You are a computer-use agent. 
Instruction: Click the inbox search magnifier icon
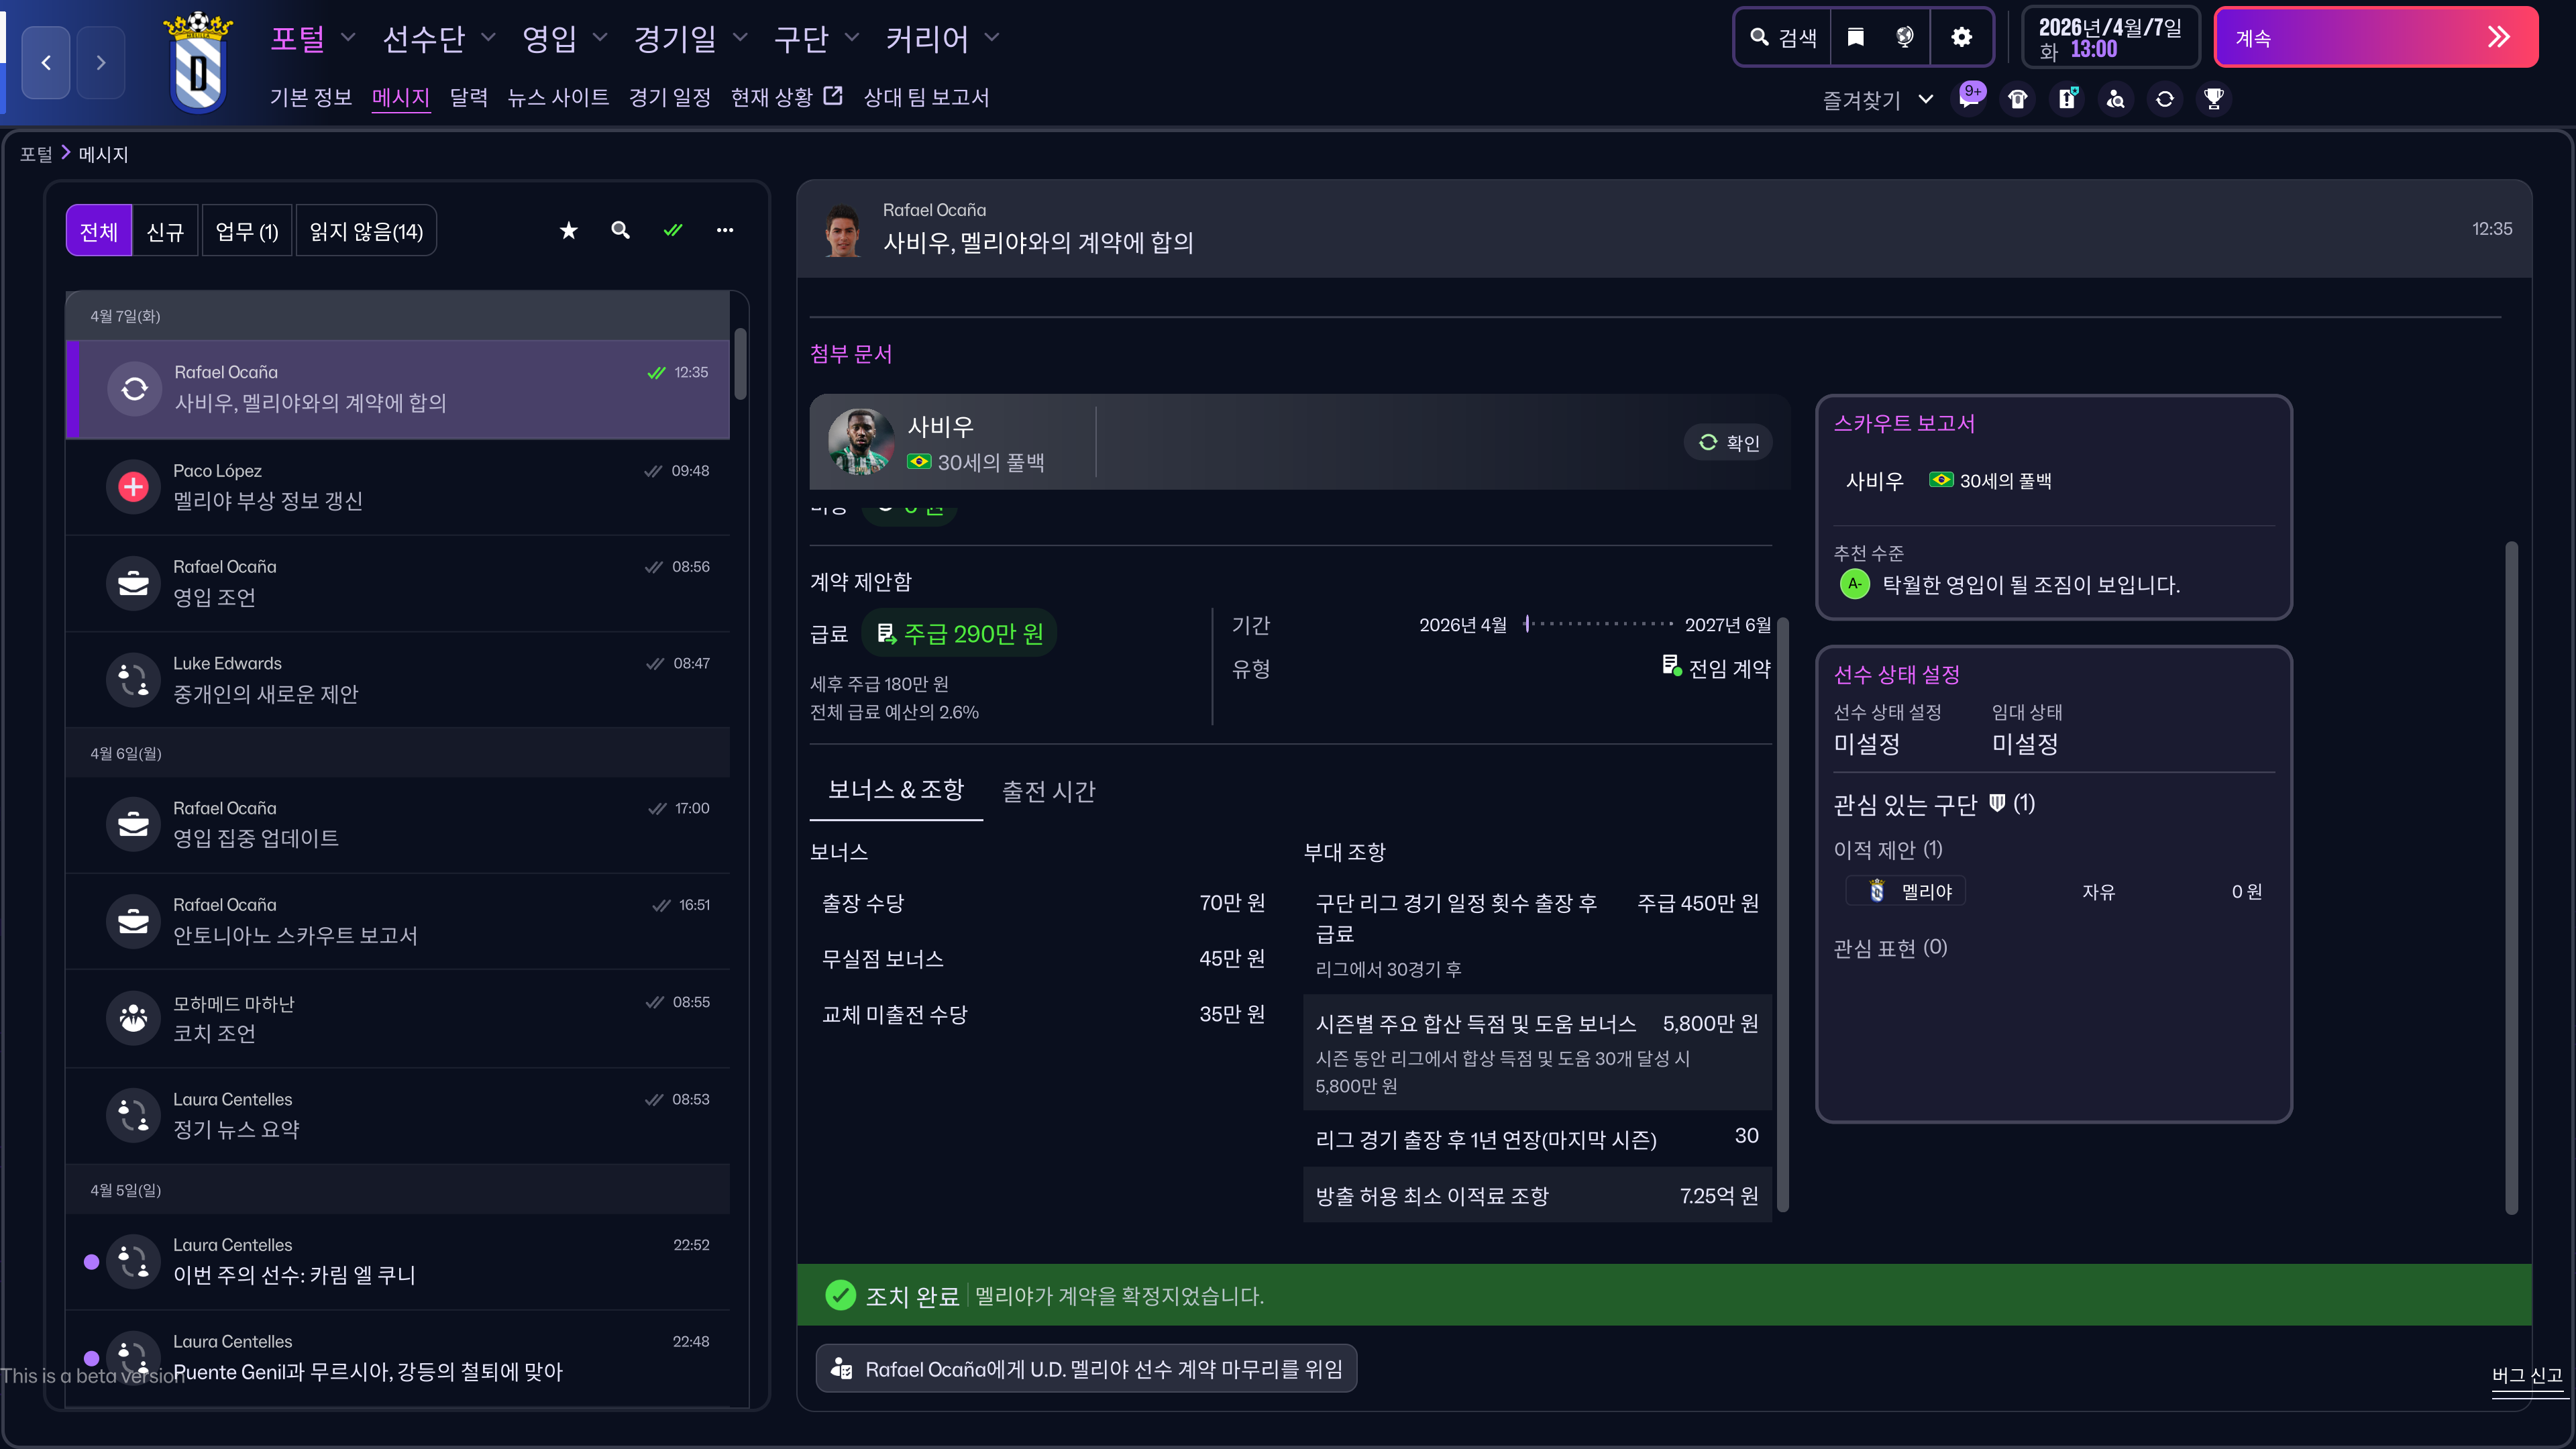click(620, 231)
